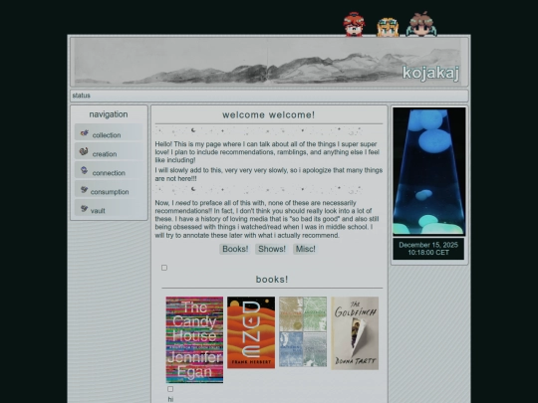Click the navigation heading
Image resolution: width=538 pixels, height=403 pixels.
click(109, 114)
